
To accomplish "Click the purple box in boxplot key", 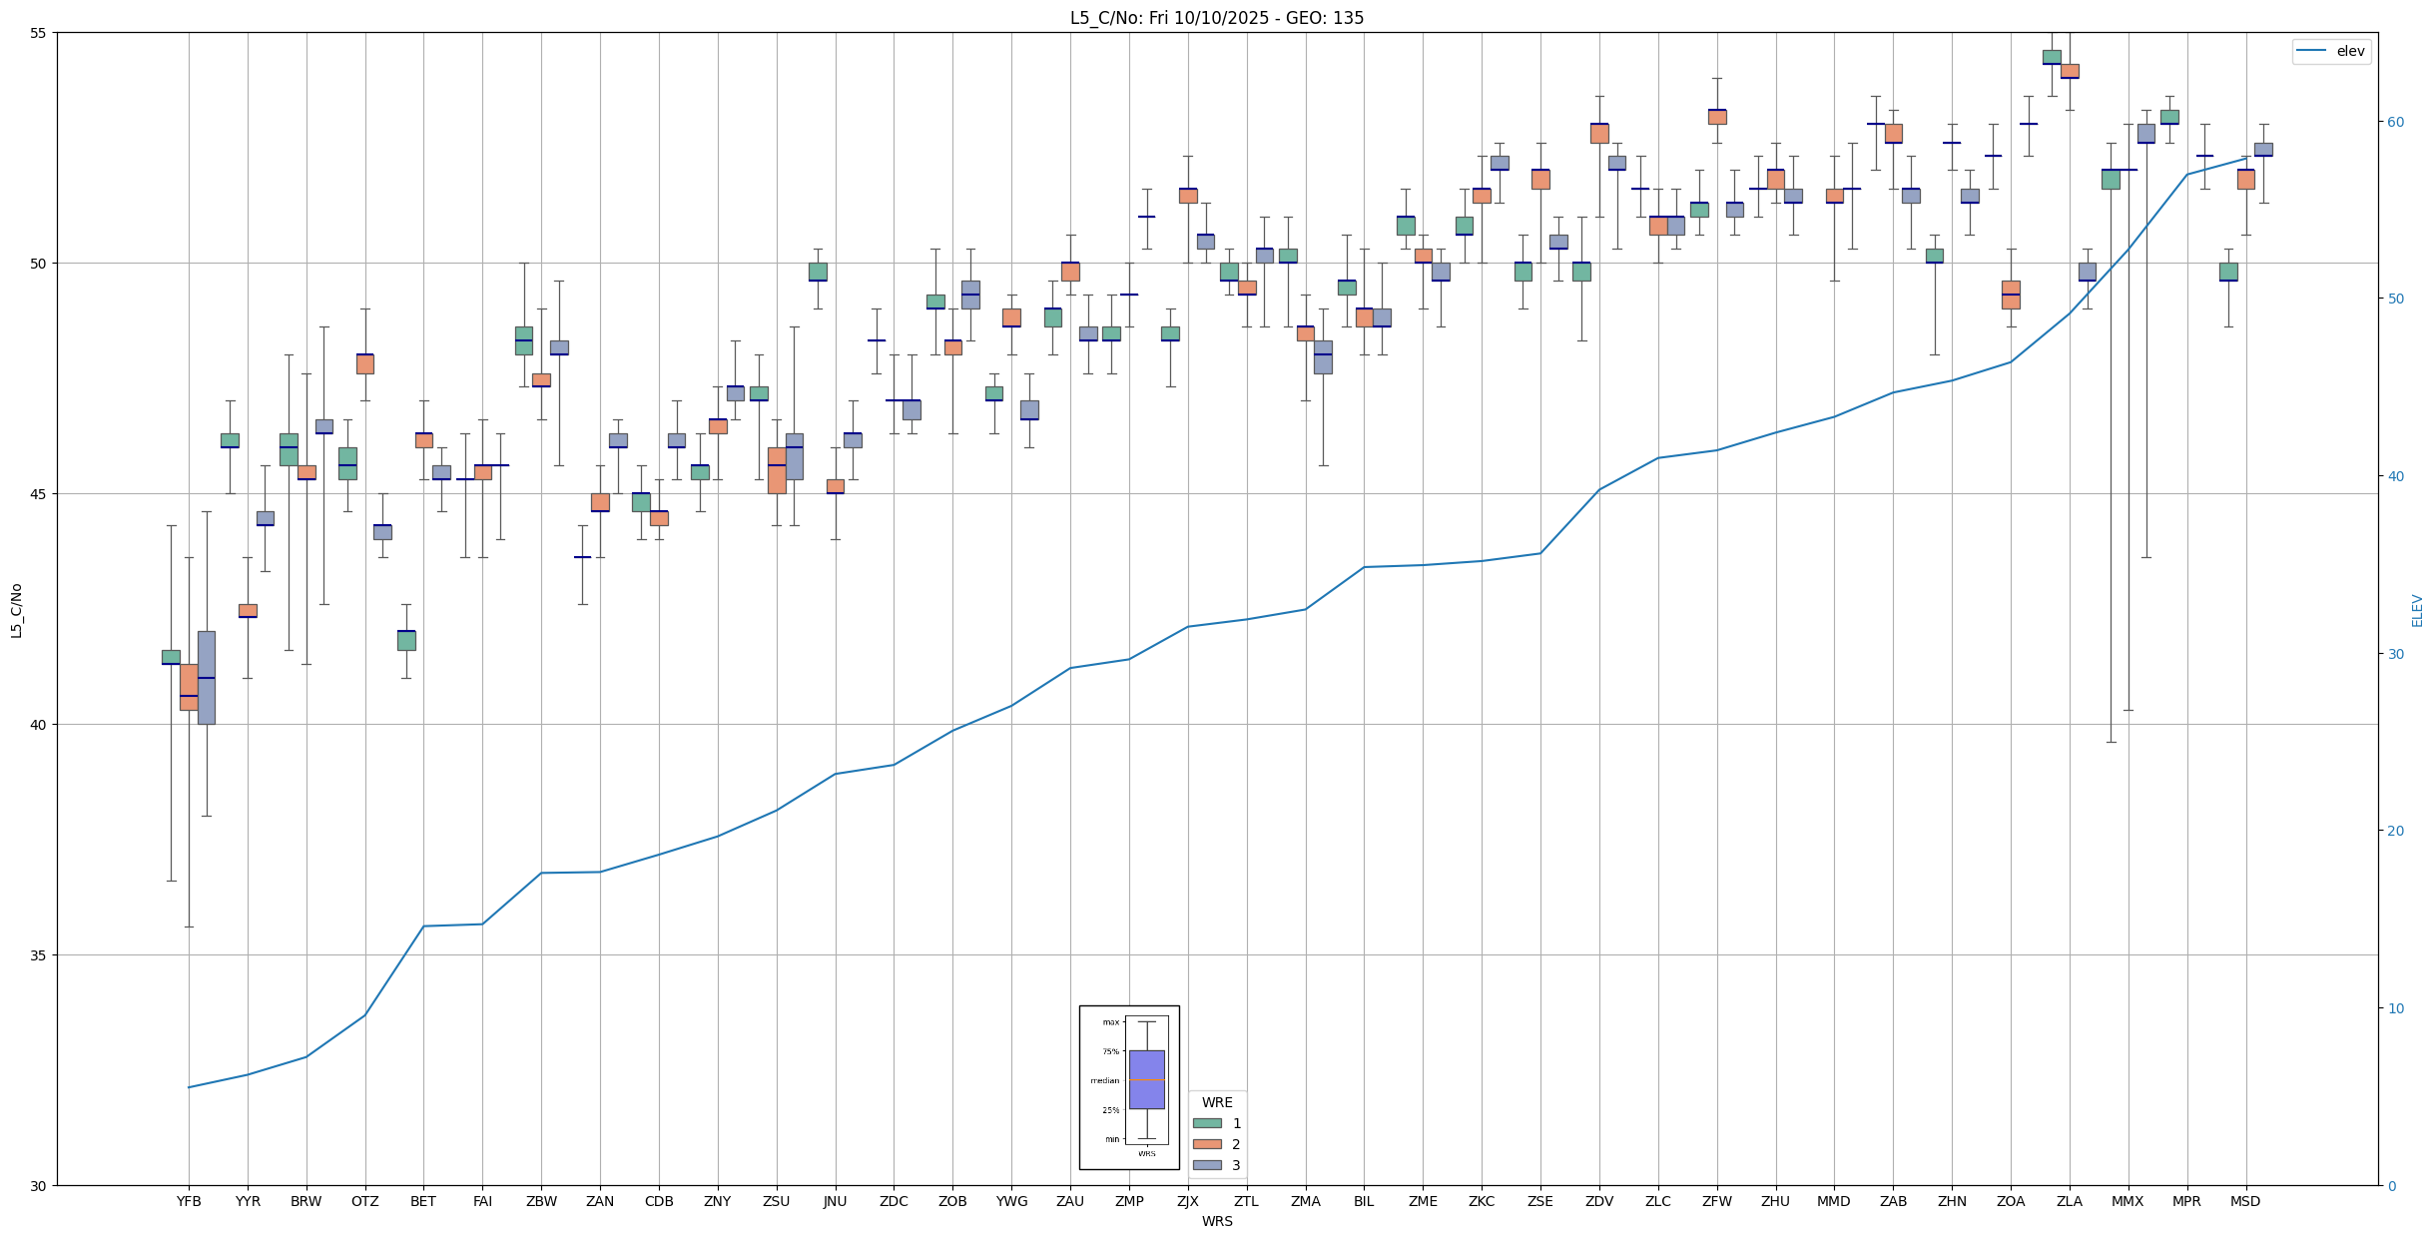I will tap(1146, 1079).
